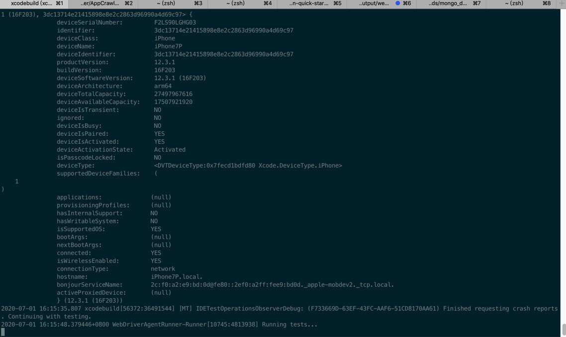Click serial number F2LS90LGHG03

point(175,22)
